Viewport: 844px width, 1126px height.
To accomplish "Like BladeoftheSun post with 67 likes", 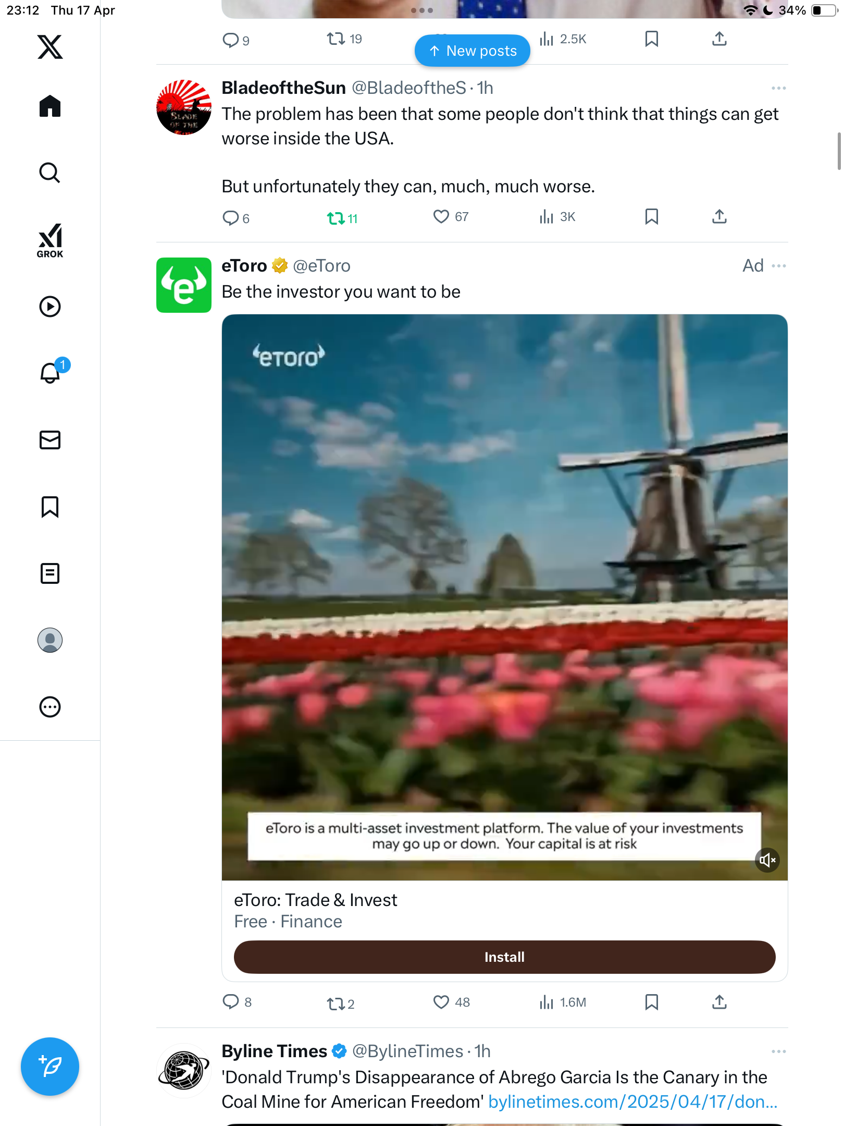I will click(451, 217).
